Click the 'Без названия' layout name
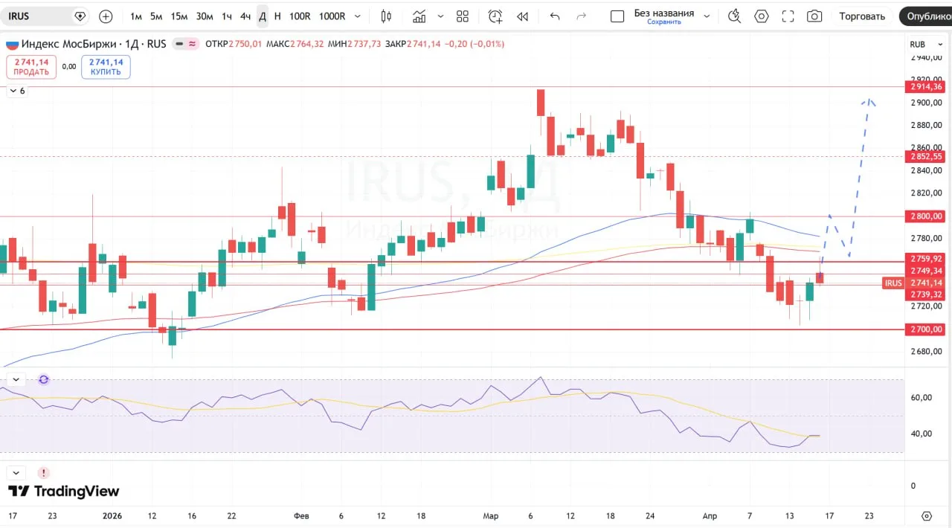The image size is (952, 528). point(664,13)
